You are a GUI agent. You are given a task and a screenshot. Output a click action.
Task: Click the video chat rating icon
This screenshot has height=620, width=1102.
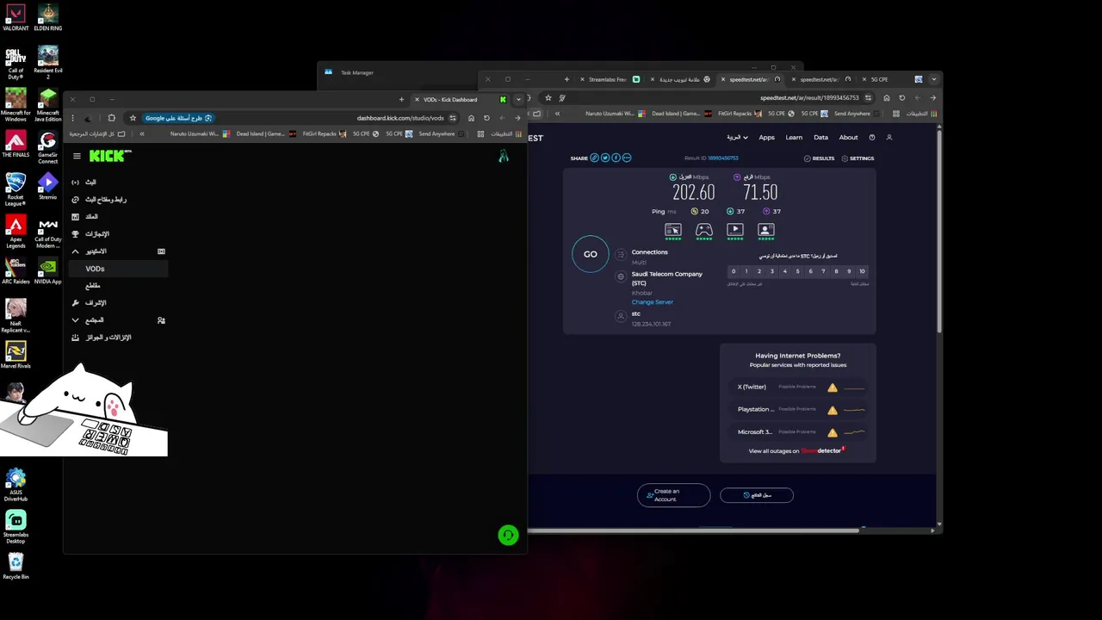coord(766,230)
